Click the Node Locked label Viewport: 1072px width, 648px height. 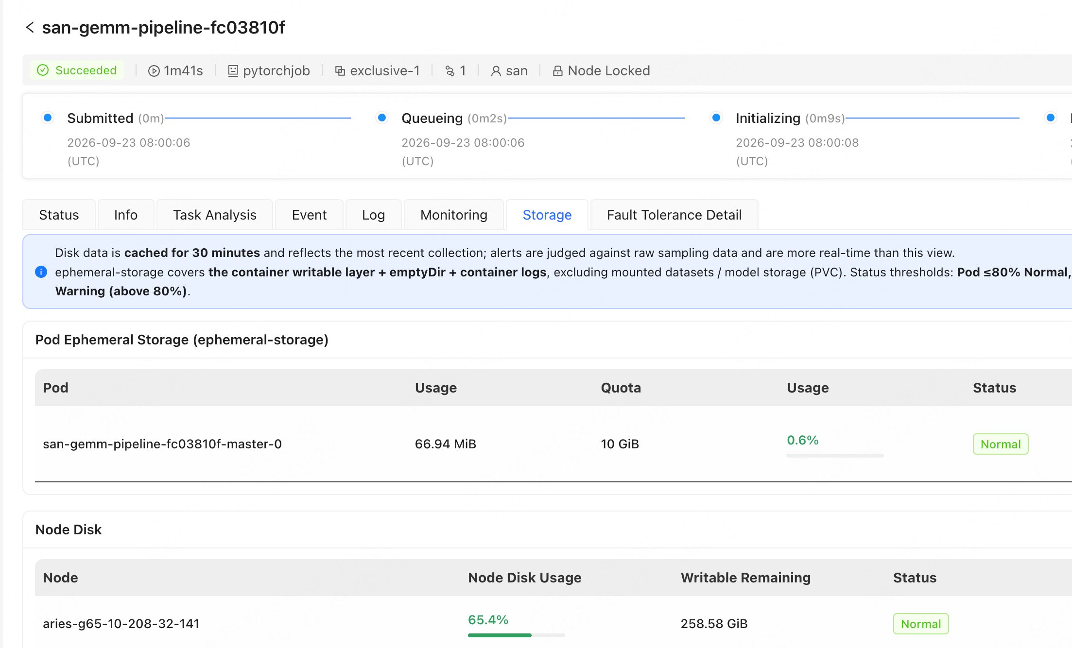coord(609,71)
